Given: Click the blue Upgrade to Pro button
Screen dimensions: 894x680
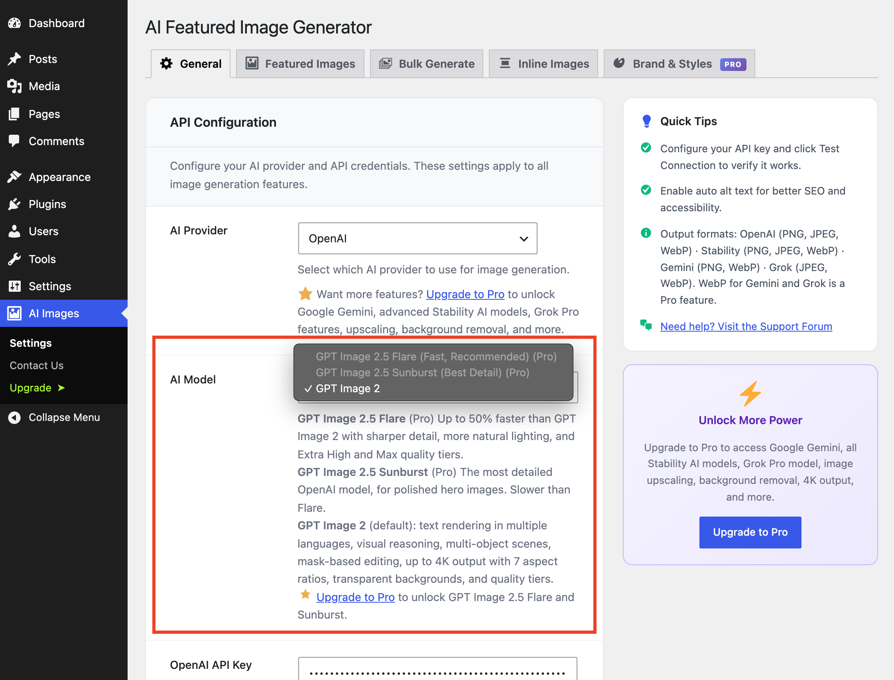Looking at the screenshot, I should click(750, 532).
